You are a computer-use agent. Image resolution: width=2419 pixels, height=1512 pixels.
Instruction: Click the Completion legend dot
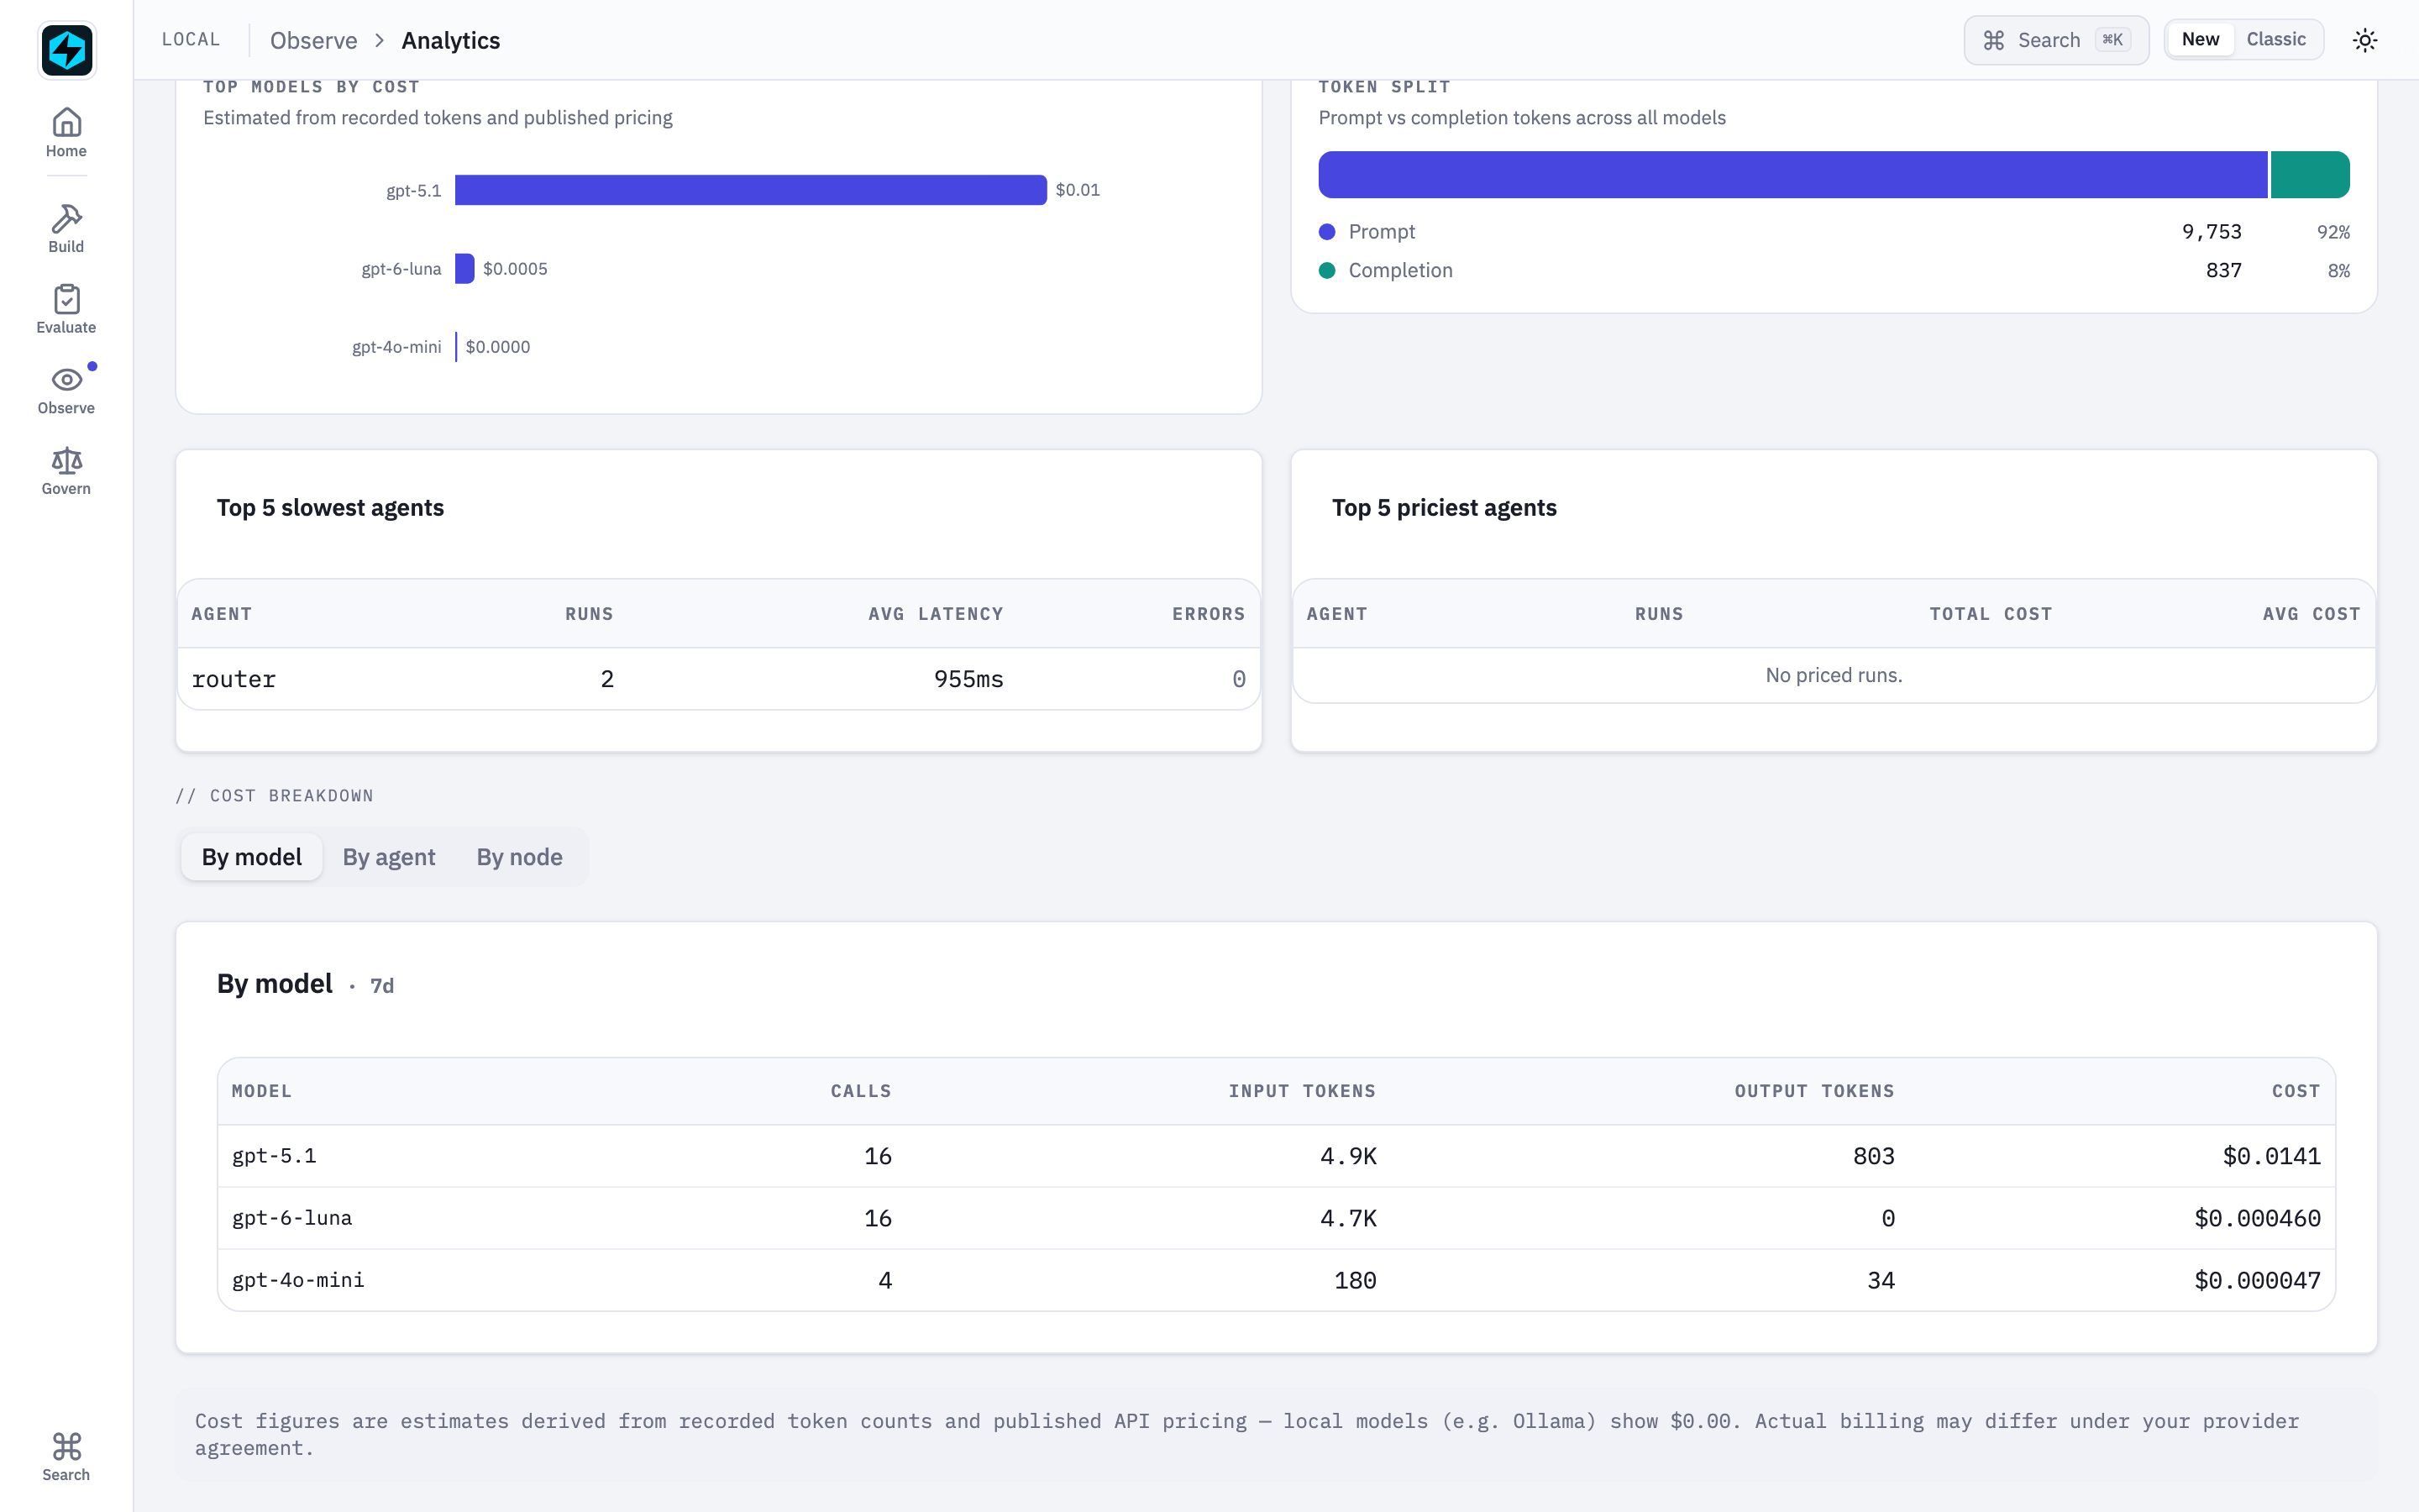(1326, 270)
